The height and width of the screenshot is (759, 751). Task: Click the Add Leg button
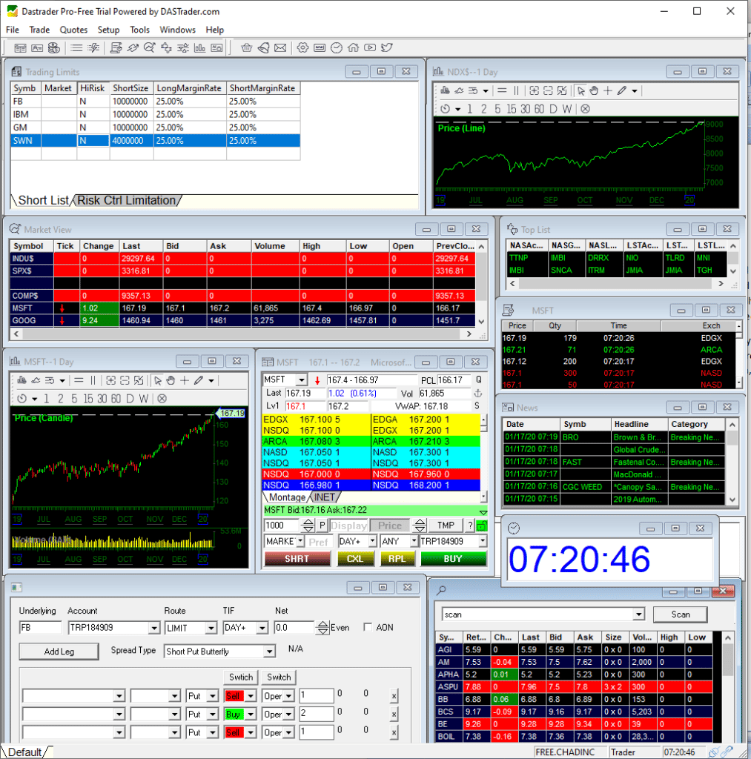coord(60,652)
